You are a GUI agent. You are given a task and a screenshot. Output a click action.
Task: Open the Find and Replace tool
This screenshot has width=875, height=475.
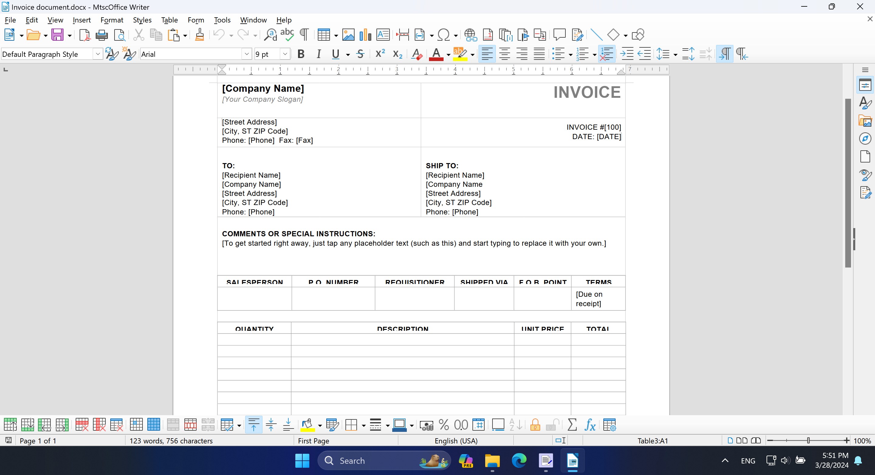point(270,35)
